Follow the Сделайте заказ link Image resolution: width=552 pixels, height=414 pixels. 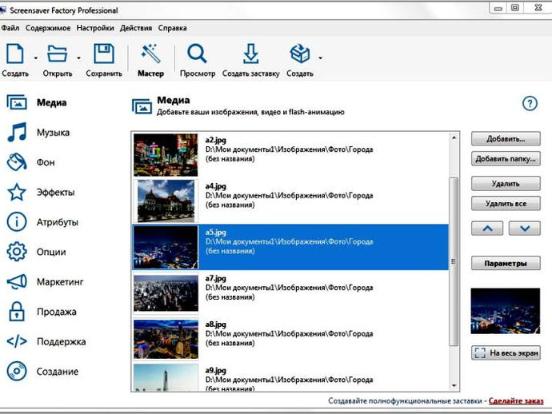pyautogui.click(x=516, y=400)
